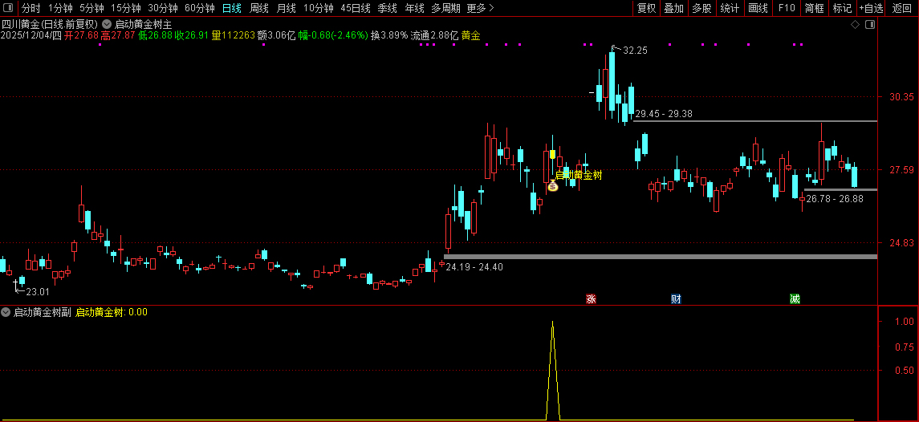Screen dimensions: 919x422
Task: Select the 30分钟 period tab
Action: coord(162,8)
